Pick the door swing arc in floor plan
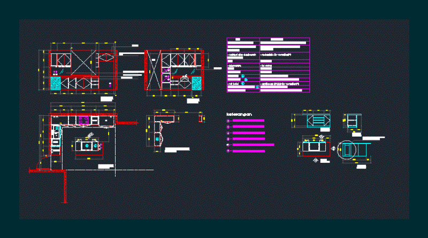Screen dimensions: 428x238 (43, 162)
